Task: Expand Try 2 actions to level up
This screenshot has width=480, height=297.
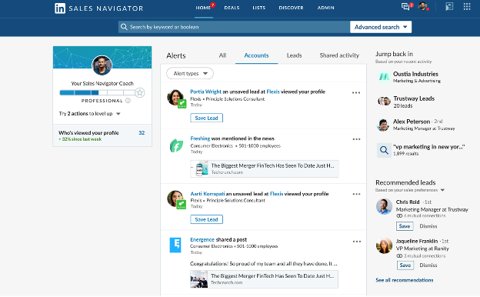Action: click(90, 114)
